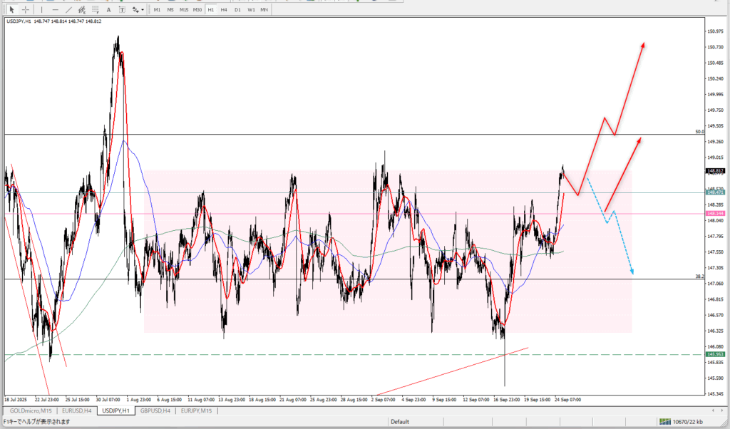The width and height of the screenshot is (730, 429).
Task: Choose the vertical line drawing tool
Action: (x=41, y=10)
